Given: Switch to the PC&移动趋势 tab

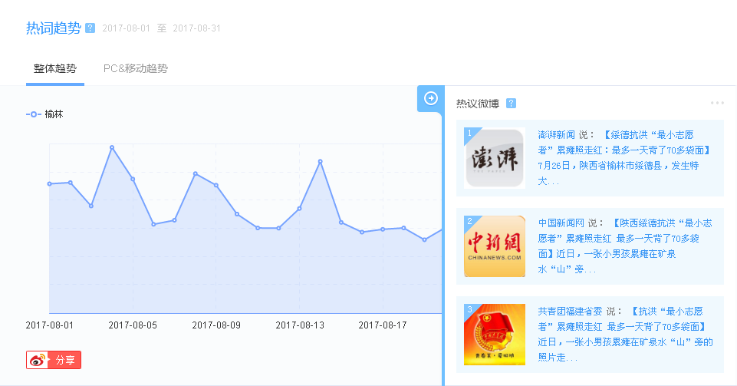Looking at the screenshot, I should click(136, 68).
